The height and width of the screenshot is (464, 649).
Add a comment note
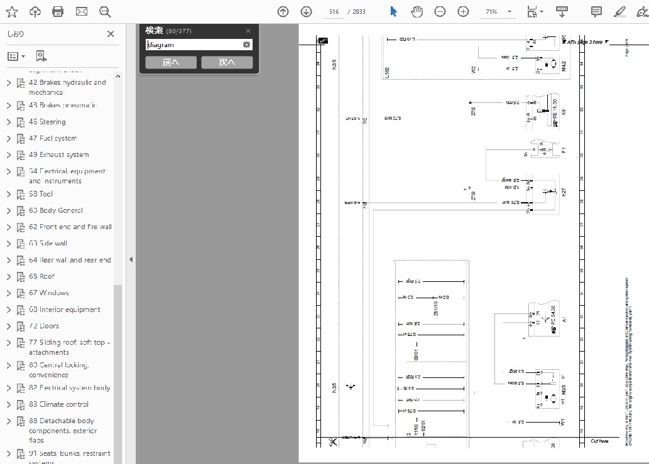point(596,11)
